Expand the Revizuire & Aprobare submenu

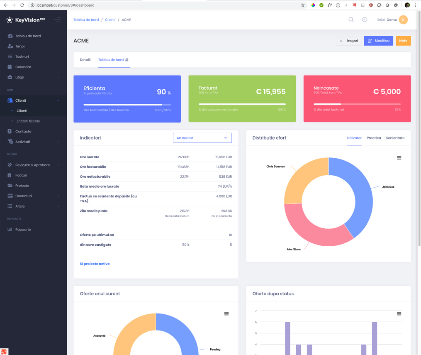[34, 165]
